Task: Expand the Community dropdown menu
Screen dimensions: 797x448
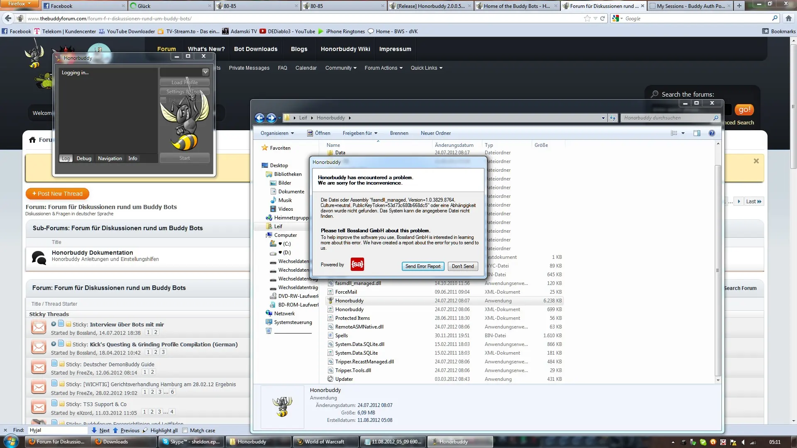Action: (341, 68)
